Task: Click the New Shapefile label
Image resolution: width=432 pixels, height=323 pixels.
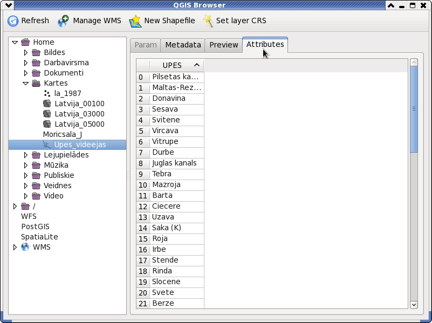Action: pyautogui.click(x=169, y=20)
